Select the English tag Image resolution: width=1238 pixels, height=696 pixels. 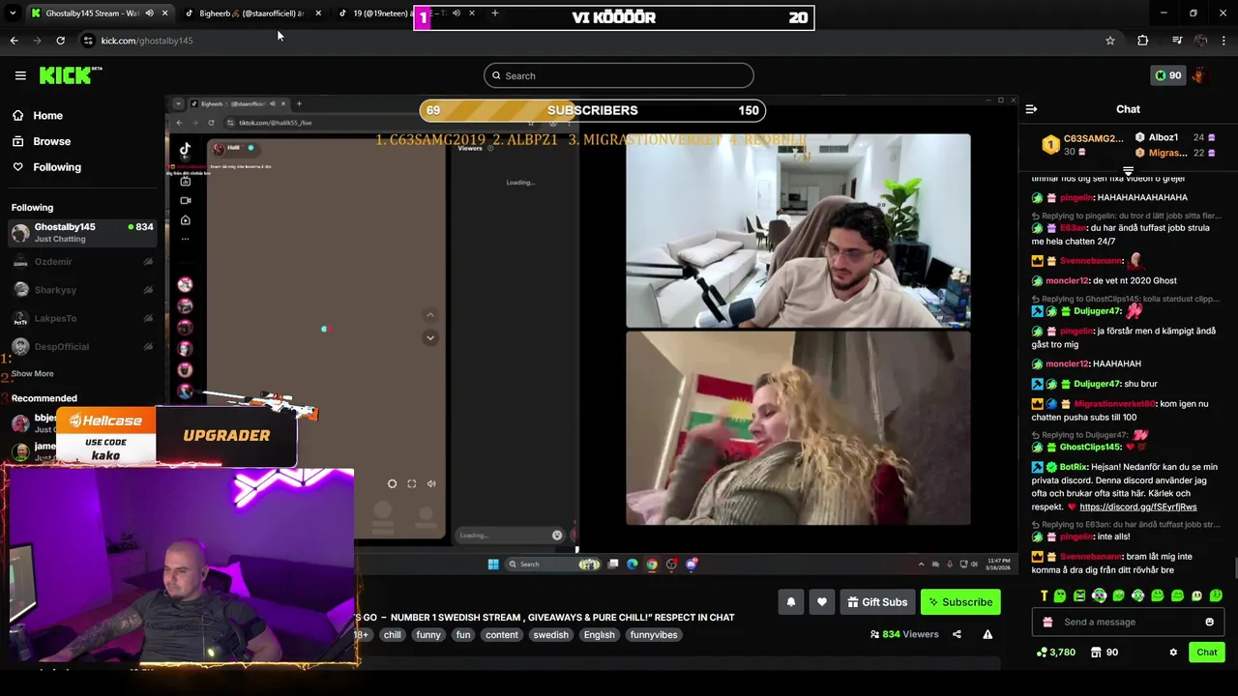pos(599,635)
